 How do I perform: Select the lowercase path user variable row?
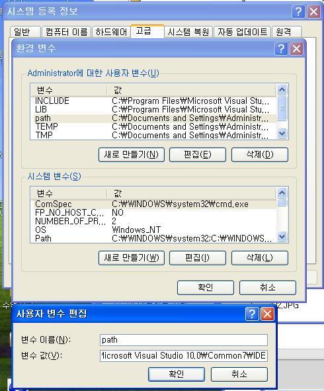[153, 118]
